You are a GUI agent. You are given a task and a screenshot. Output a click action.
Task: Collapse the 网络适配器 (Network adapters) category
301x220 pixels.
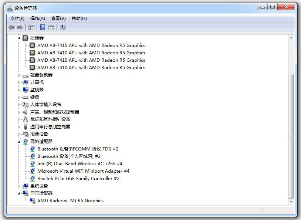(19, 142)
